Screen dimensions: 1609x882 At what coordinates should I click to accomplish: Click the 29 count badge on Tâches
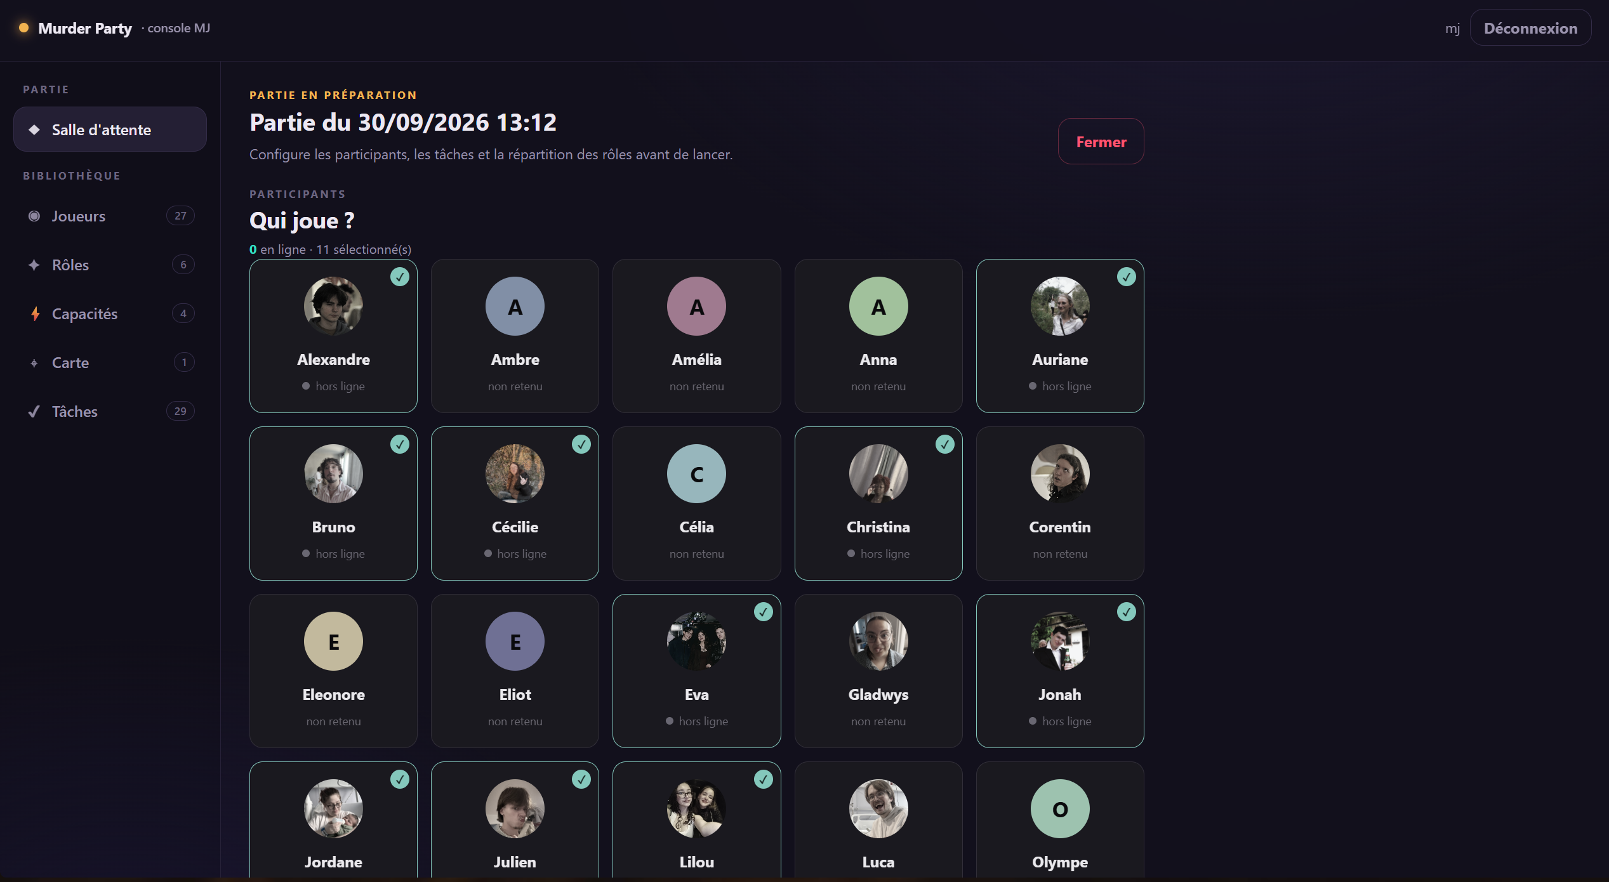point(180,411)
